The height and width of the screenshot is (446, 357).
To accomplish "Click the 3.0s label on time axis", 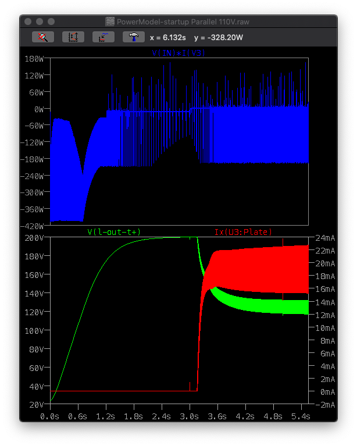I will coord(189,416).
